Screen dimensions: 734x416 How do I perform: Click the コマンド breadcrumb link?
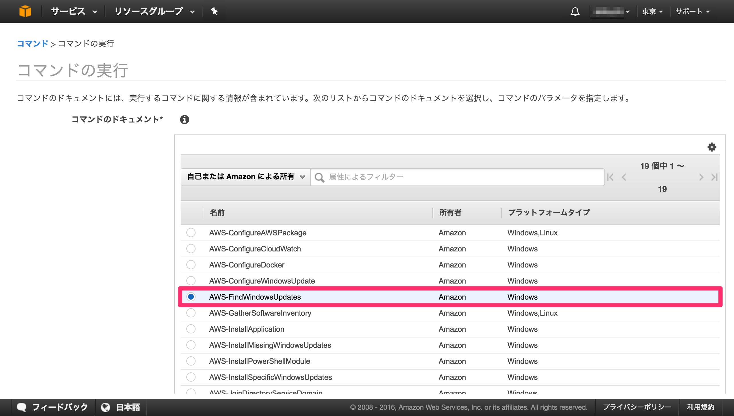[x=32, y=44]
